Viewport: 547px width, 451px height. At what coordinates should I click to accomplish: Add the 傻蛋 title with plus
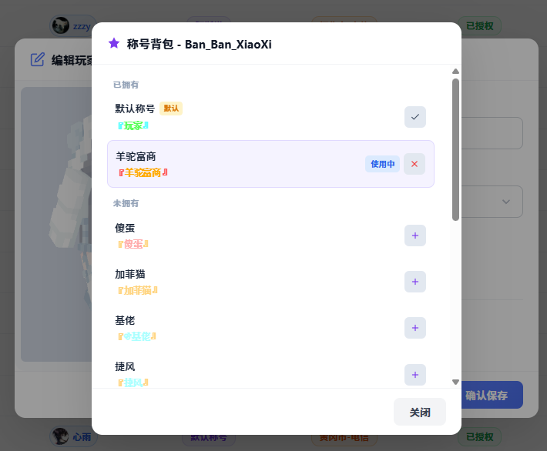click(414, 236)
